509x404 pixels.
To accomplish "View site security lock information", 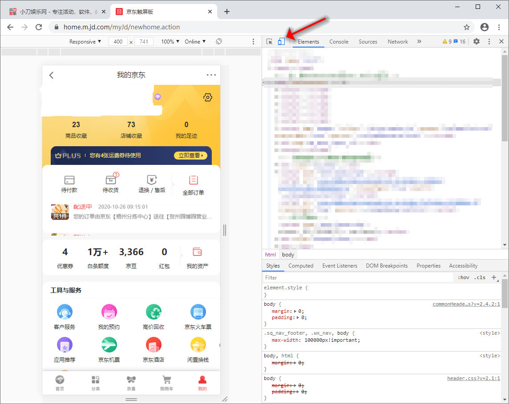I will pyautogui.click(x=56, y=27).
